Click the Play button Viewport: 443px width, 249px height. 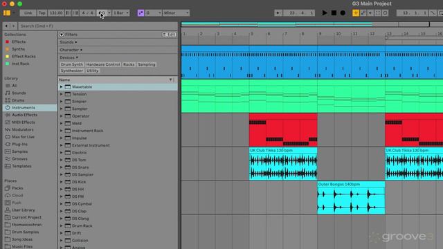point(325,12)
